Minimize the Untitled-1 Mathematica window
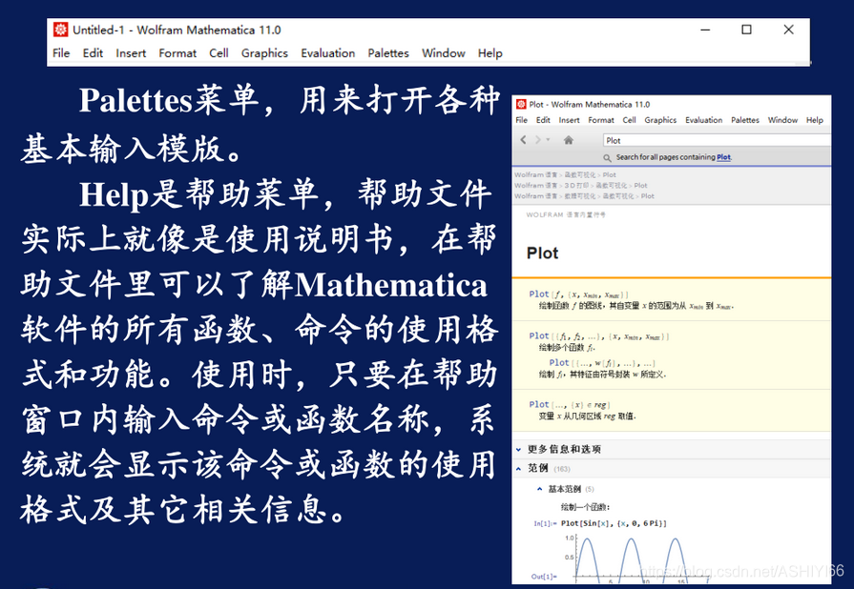 coord(705,30)
